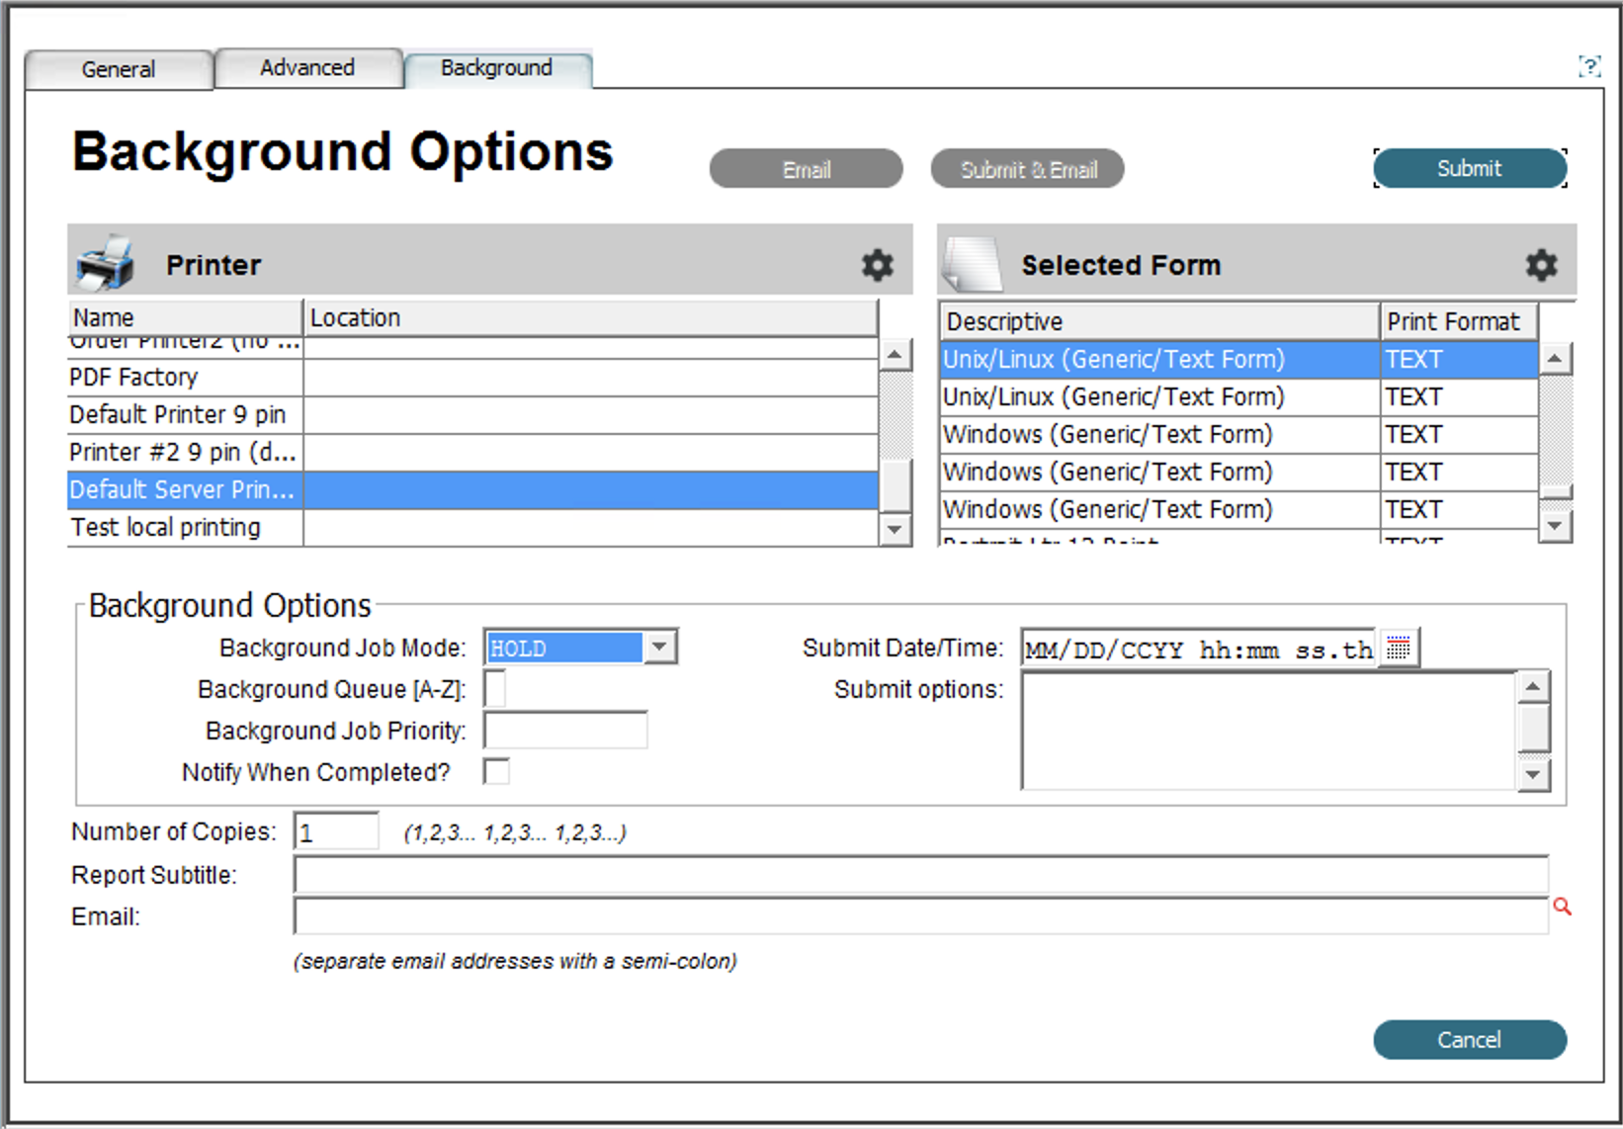
Task: Click the Email address lookup magnifier
Action: pyautogui.click(x=1562, y=907)
